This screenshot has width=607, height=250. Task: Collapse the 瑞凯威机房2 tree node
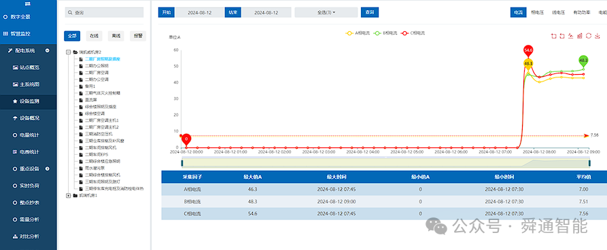[x=69, y=52]
